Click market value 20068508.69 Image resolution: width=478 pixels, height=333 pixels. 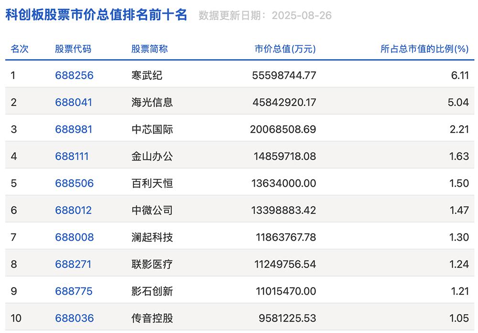(283, 129)
